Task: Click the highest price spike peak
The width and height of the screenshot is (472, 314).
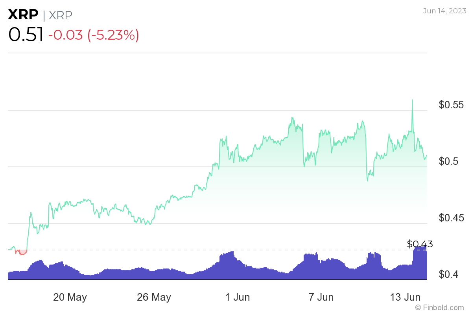Action: (412, 100)
